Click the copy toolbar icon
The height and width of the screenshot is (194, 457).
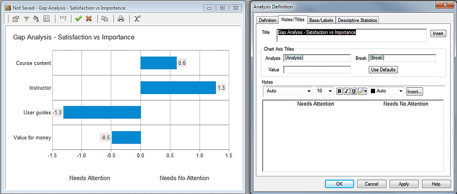coord(105,19)
